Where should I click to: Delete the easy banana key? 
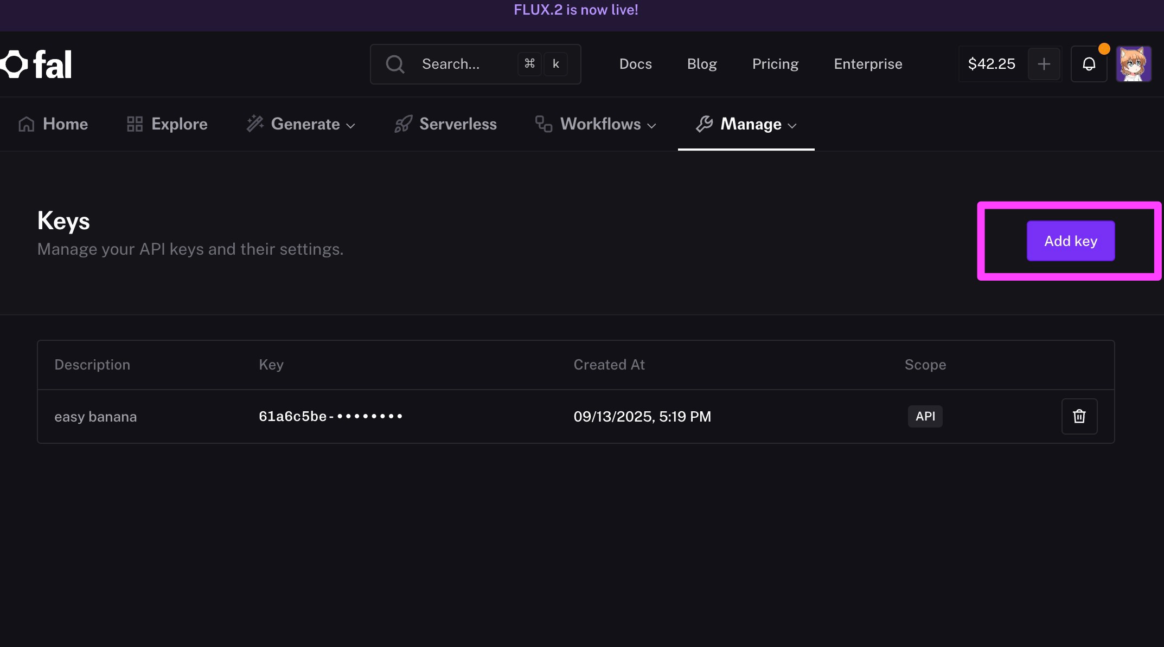(1079, 416)
